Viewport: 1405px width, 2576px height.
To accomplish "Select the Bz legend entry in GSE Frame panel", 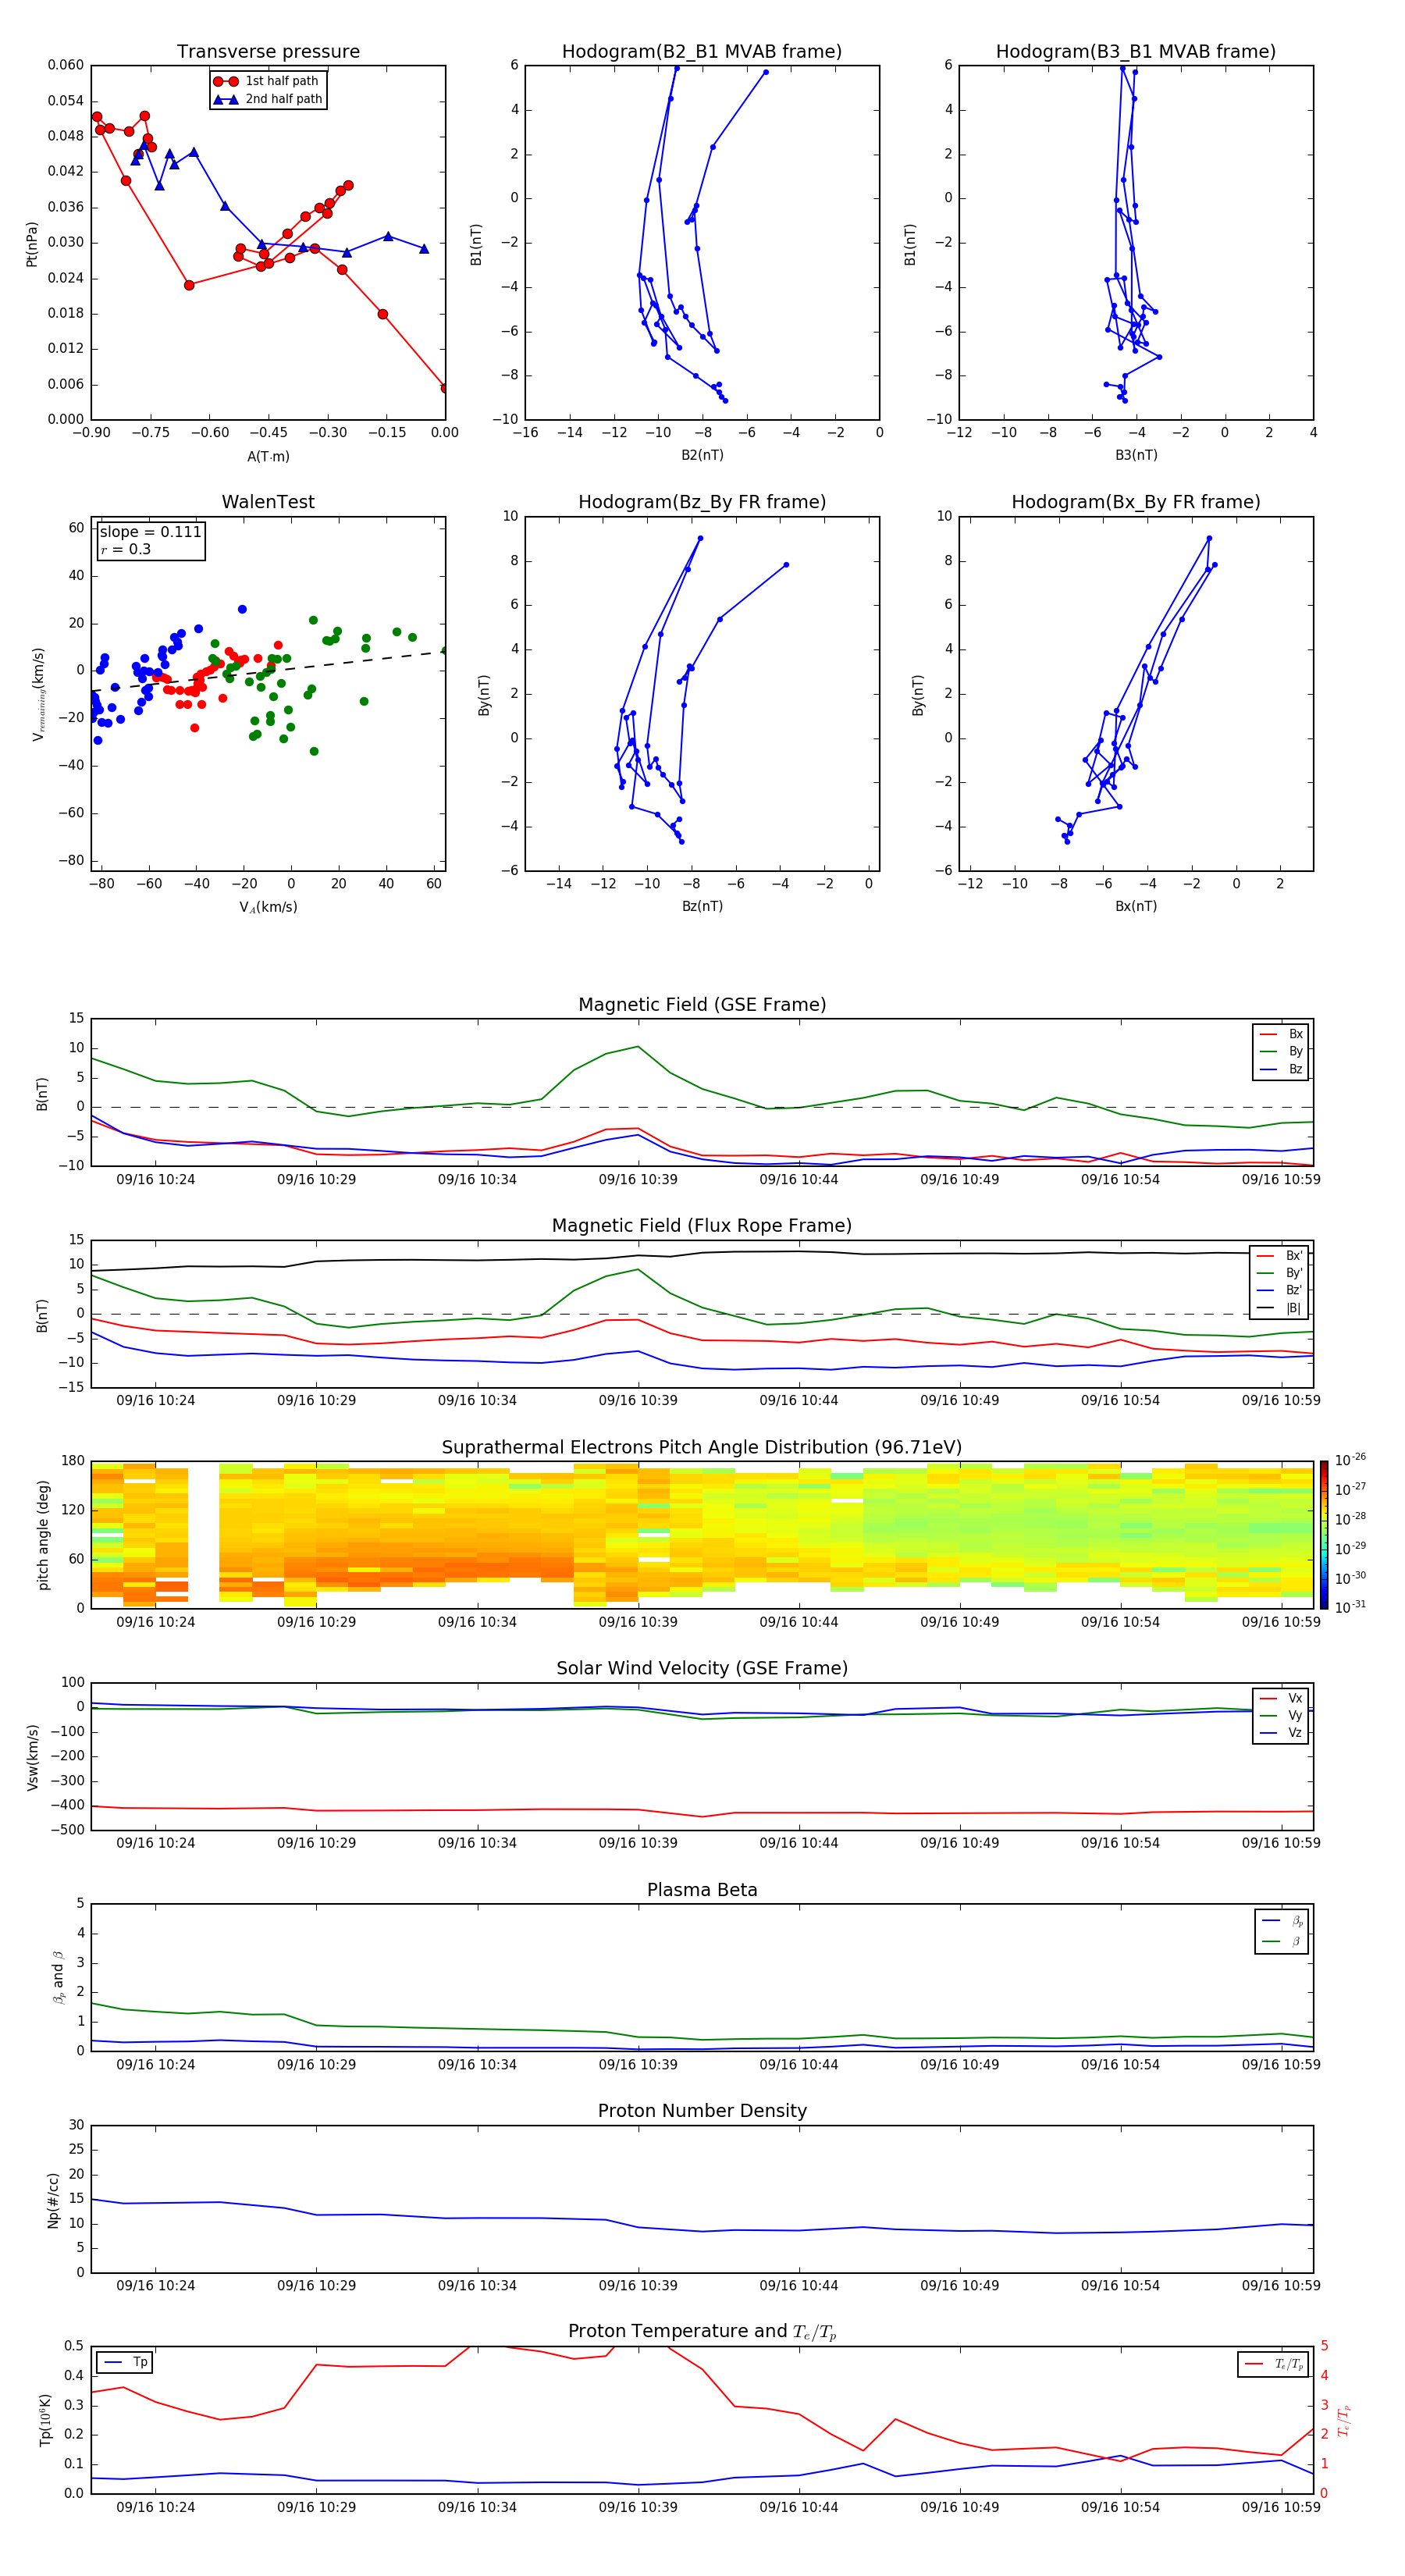I will pos(1281,1069).
